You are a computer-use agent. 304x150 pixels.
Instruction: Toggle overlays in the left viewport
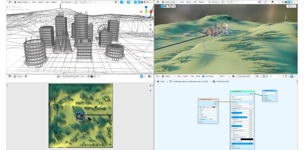[128, 2]
